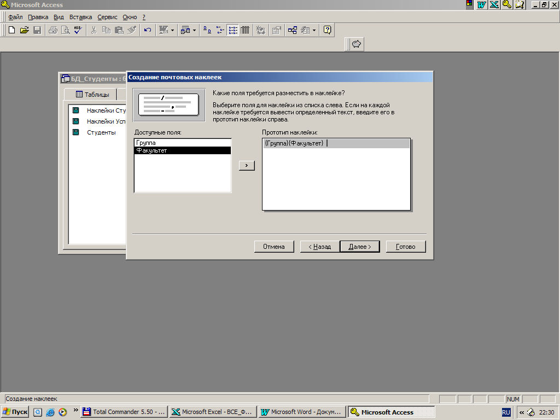
Task: Click media player quick launch icon
Action: 62,412
